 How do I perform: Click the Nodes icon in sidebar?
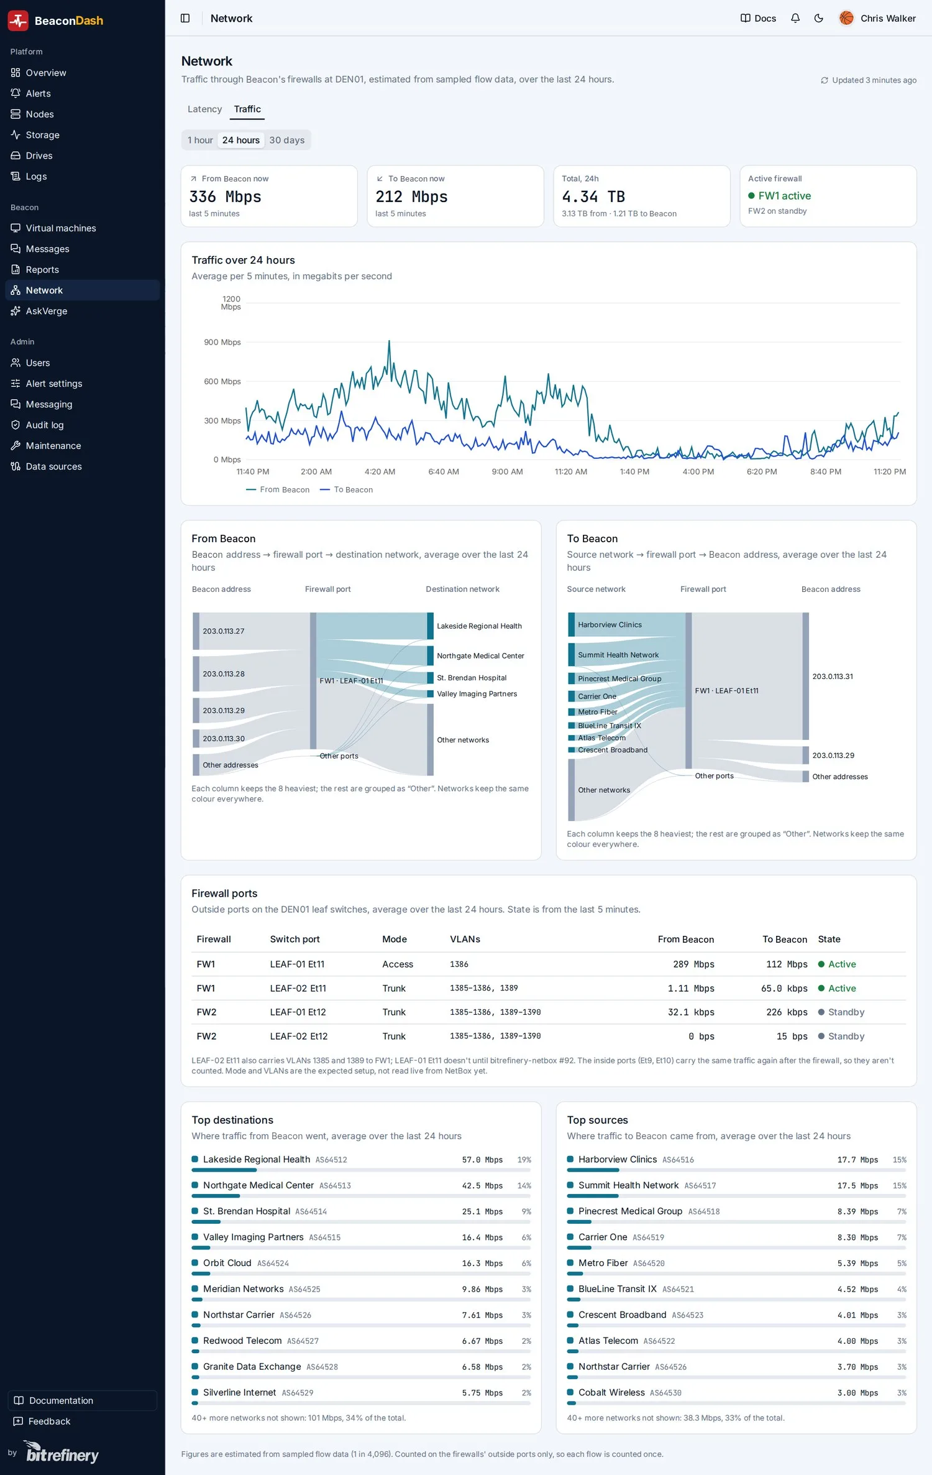tap(16, 114)
